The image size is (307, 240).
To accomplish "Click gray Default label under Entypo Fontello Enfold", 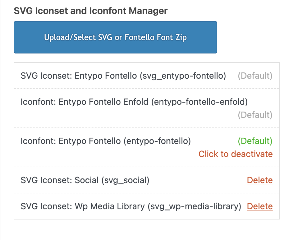I will [x=255, y=115].
